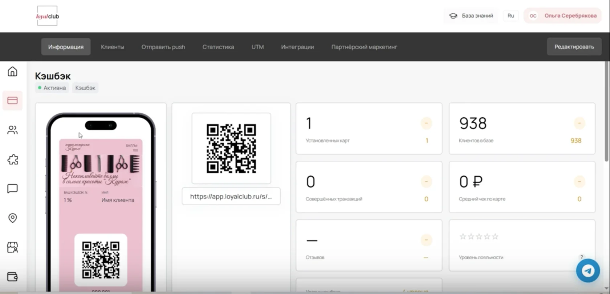Open the UTM tab
This screenshot has width=610, height=294.
point(258,47)
